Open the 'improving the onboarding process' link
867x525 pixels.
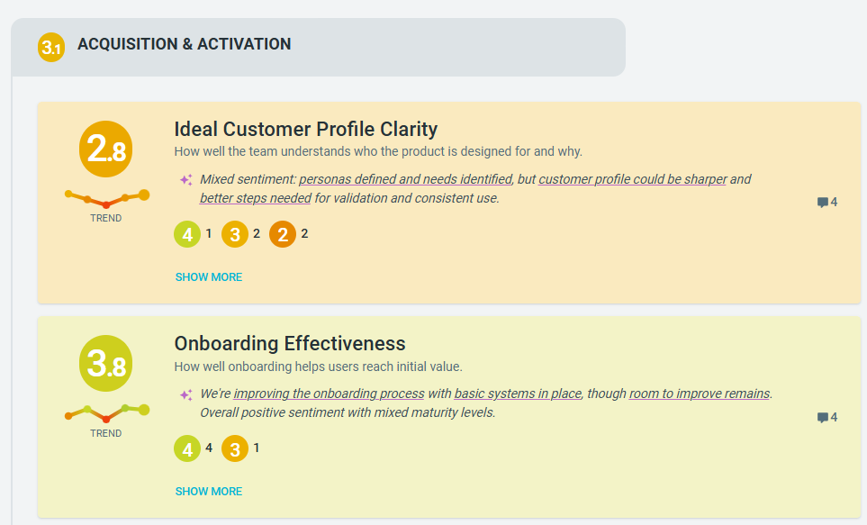329,394
